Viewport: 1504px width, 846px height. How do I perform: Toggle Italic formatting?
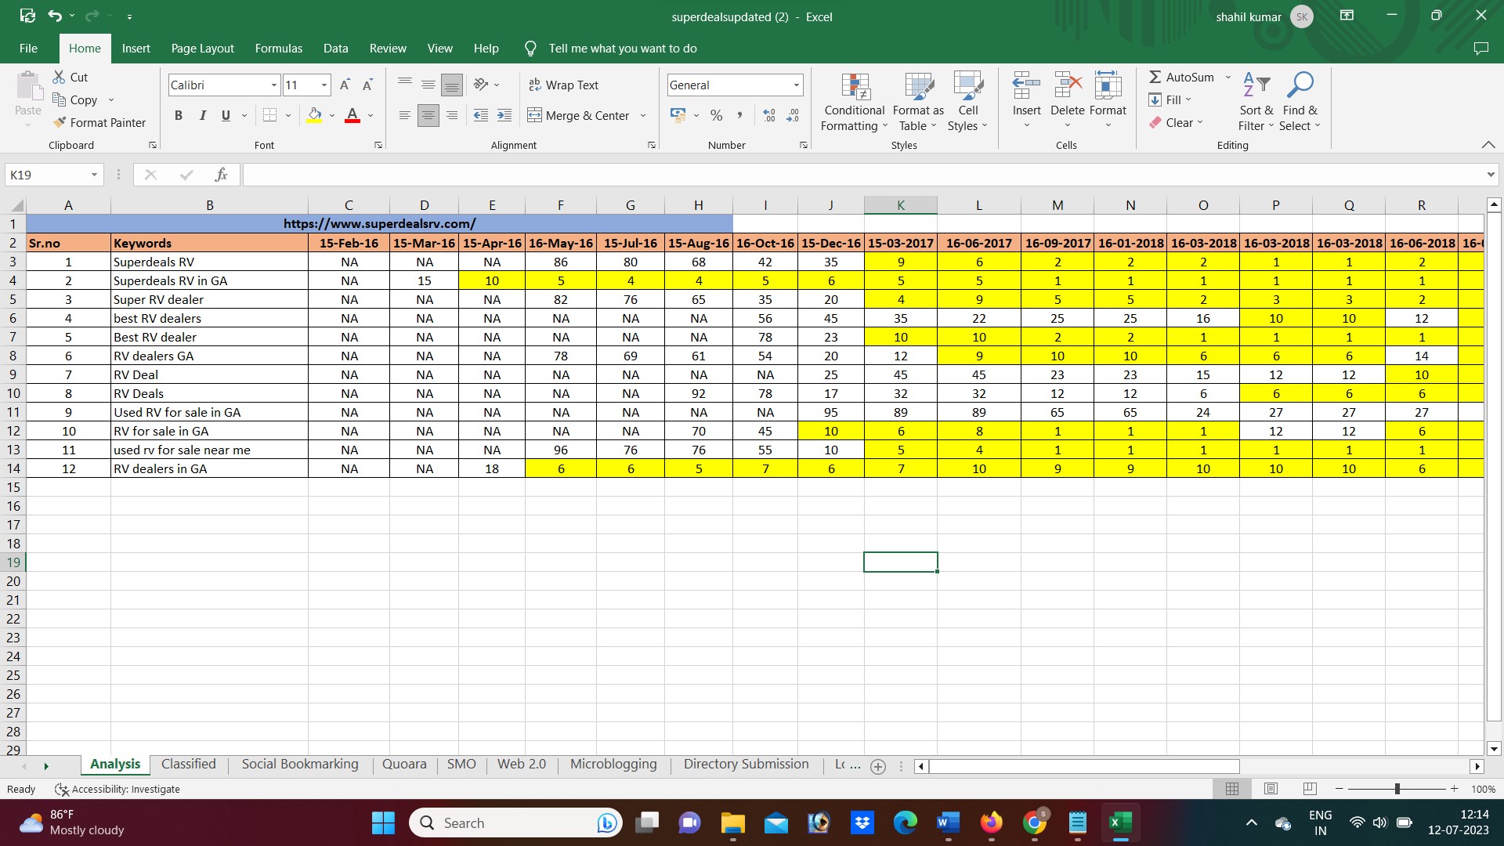(202, 115)
